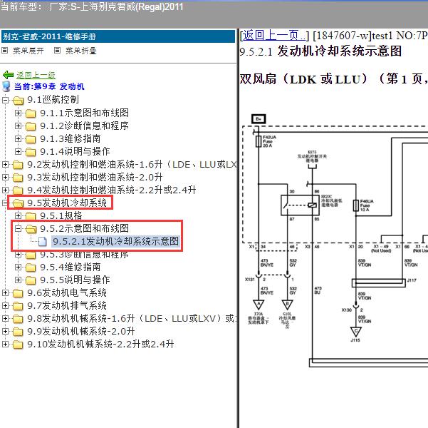This screenshot has height=428, width=428.
Task: Click the 菜单展开 text label
Action: pyautogui.click(x=28, y=51)
